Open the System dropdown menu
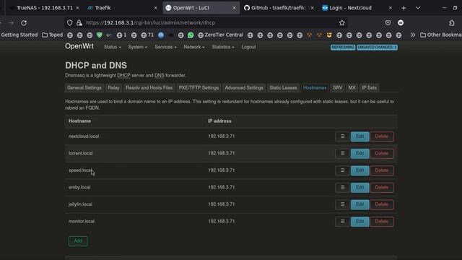This screenshot has height=260, width=462. [x=138, y=47]
